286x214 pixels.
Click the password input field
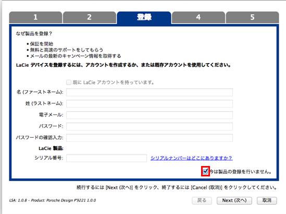pos(150,126)
